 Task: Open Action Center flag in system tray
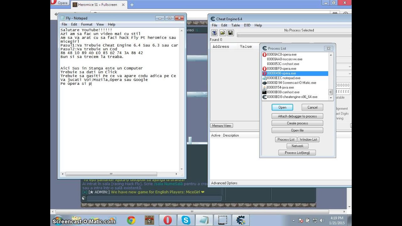301,220
